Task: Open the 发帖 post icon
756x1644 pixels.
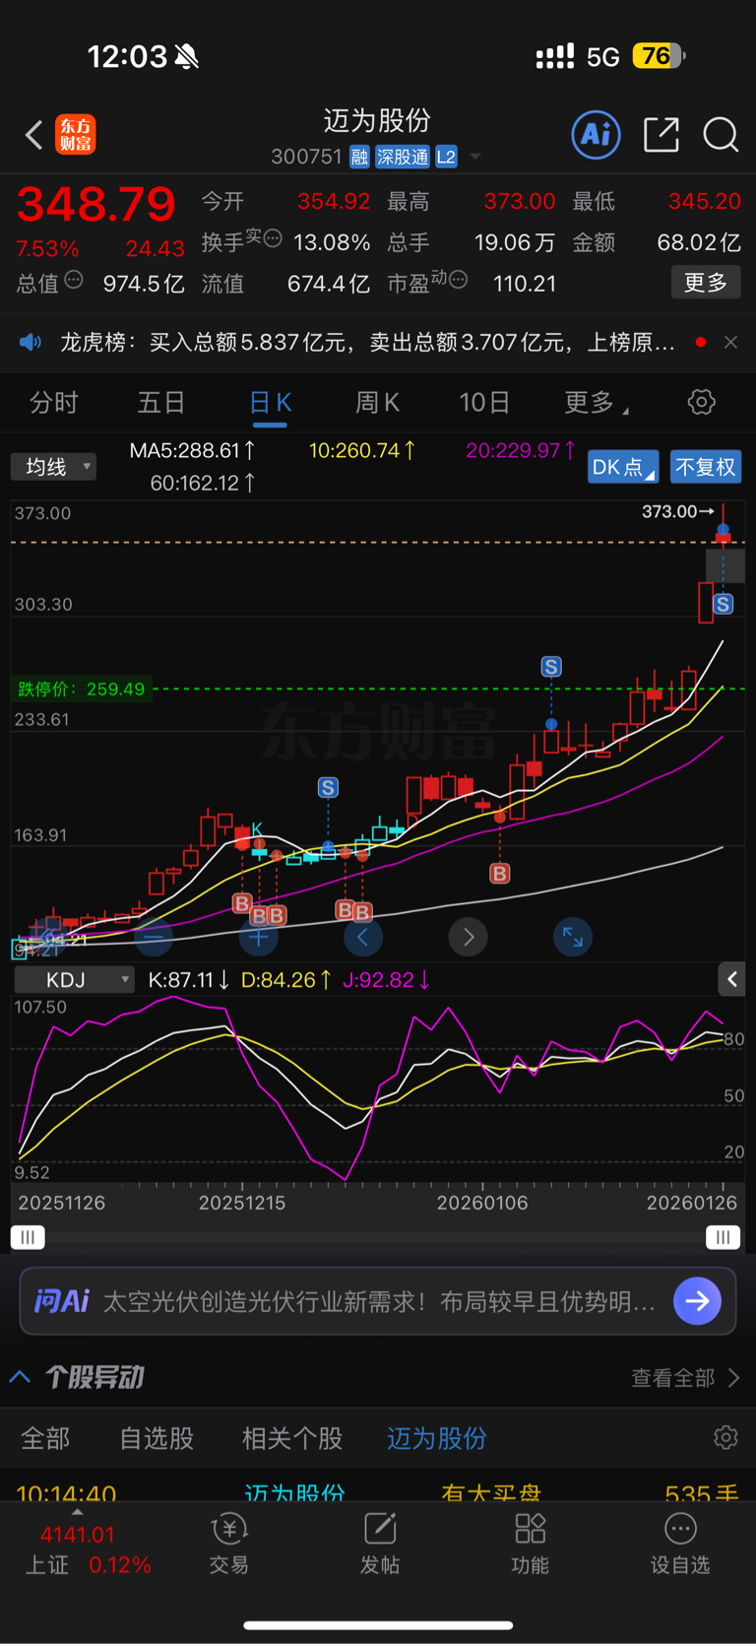Action: pos(380,1545)
